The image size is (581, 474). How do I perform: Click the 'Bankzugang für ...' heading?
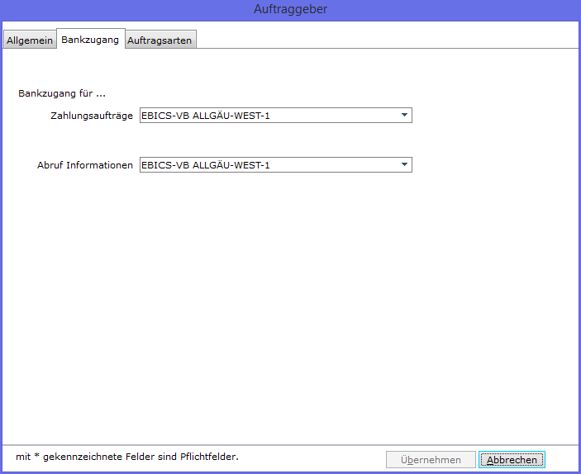62,93
